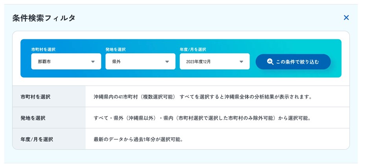This screenshot has width=367, height=168.
Task: Select the 発地を選択 row header in the table
Action: coord(33,118)
